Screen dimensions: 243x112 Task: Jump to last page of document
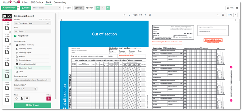coord(149,15)
